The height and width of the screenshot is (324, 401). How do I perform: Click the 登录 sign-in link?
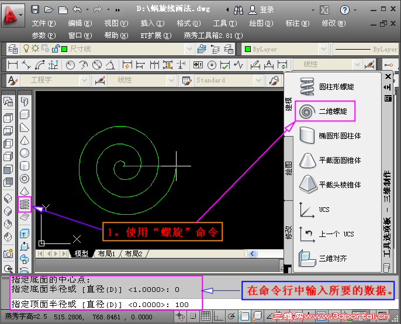pyautogui.click(x=267, y=10)
